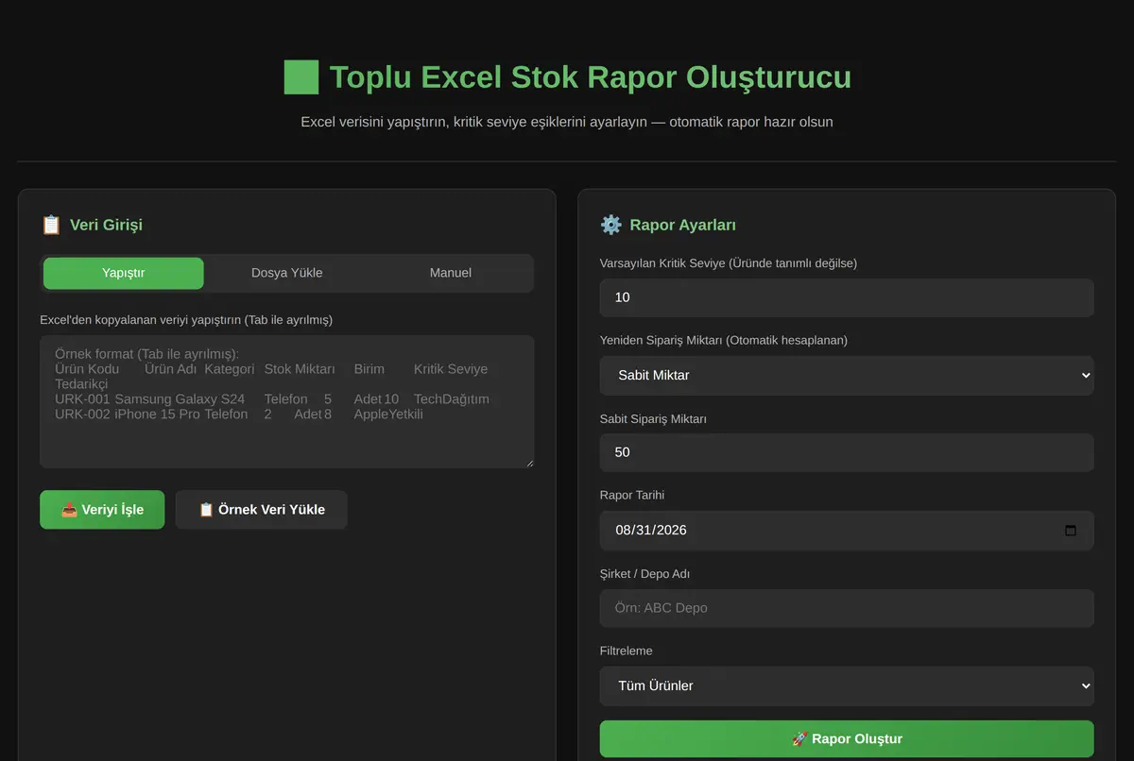This screenshot has width=1134, height=761.
Task: Open the Yeniden Sipariş Miktarı dropdown
Action: coord(847,375)
